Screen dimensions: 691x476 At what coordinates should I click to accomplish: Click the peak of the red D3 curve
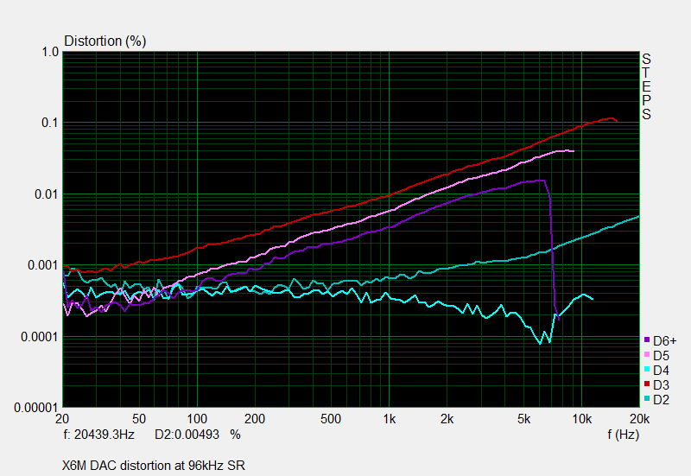611,118
